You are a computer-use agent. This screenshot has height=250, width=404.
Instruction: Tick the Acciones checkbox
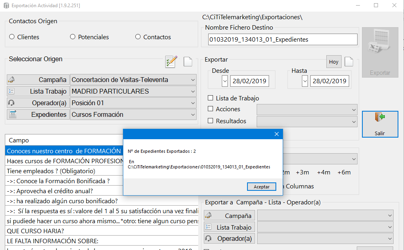(211, 109)
